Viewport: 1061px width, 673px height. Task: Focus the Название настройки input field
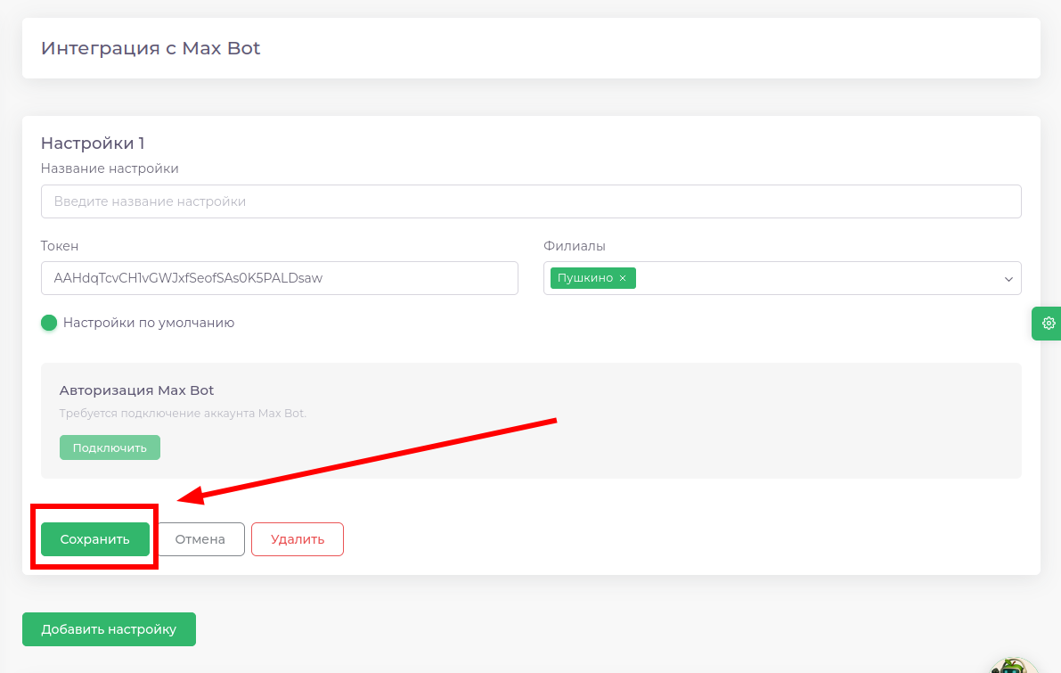pos(530,201)
